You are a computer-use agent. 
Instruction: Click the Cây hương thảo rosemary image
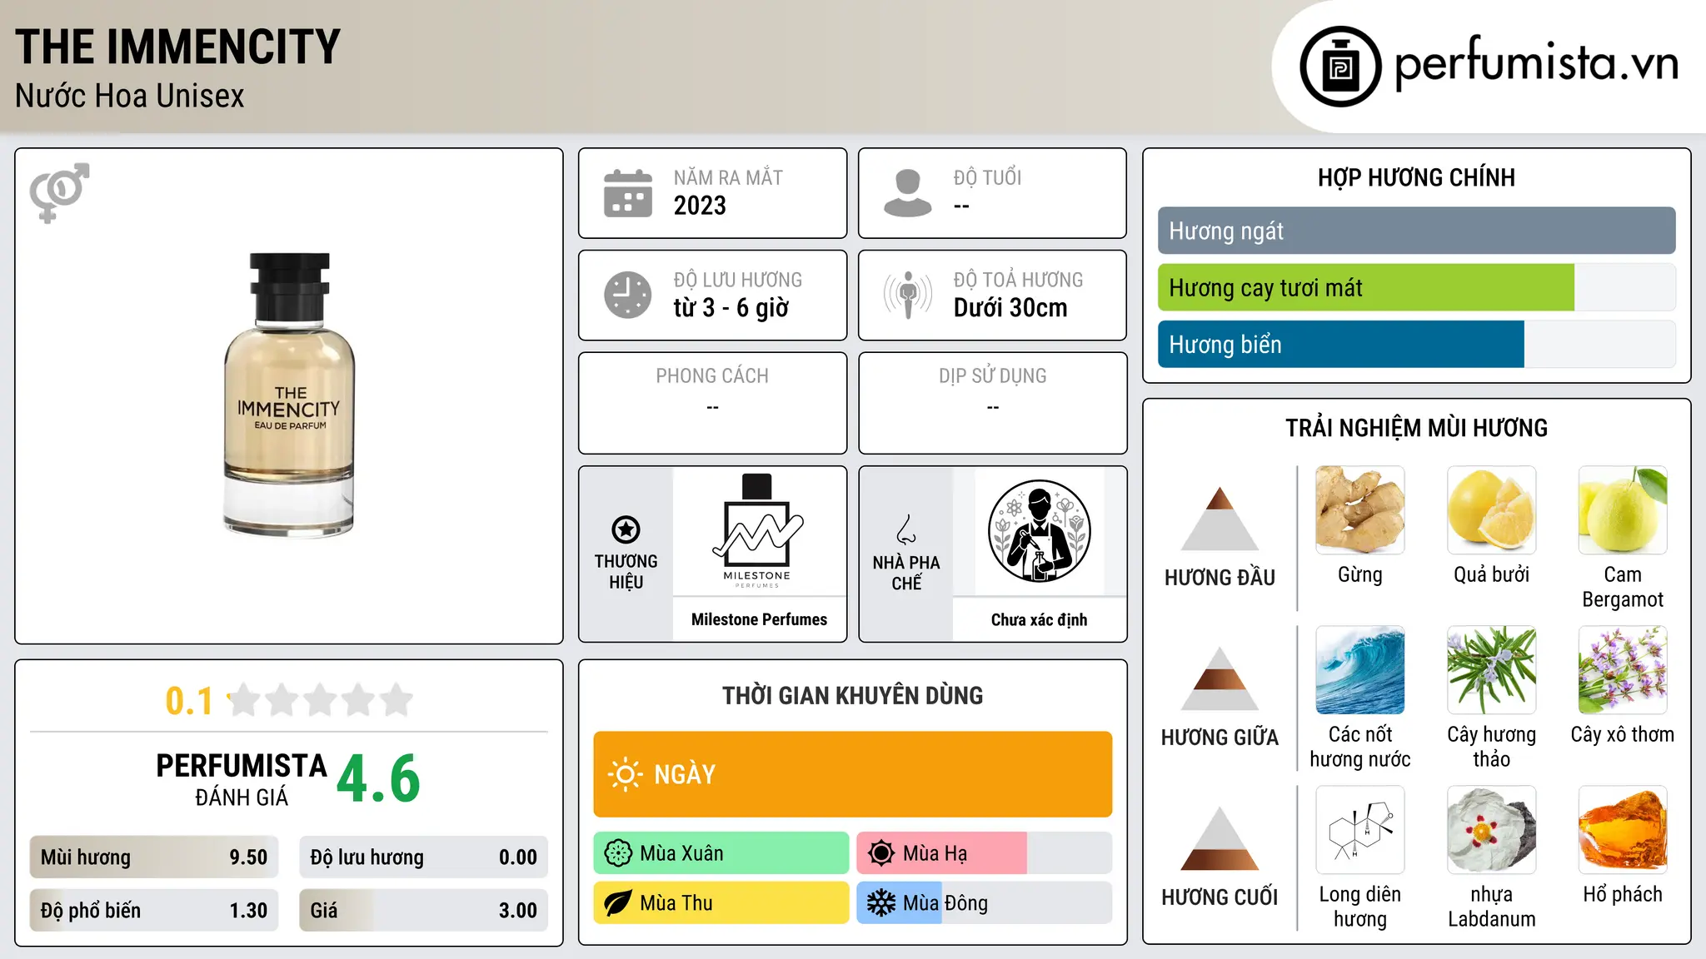pyautogui.click(x=1491, y=669)
